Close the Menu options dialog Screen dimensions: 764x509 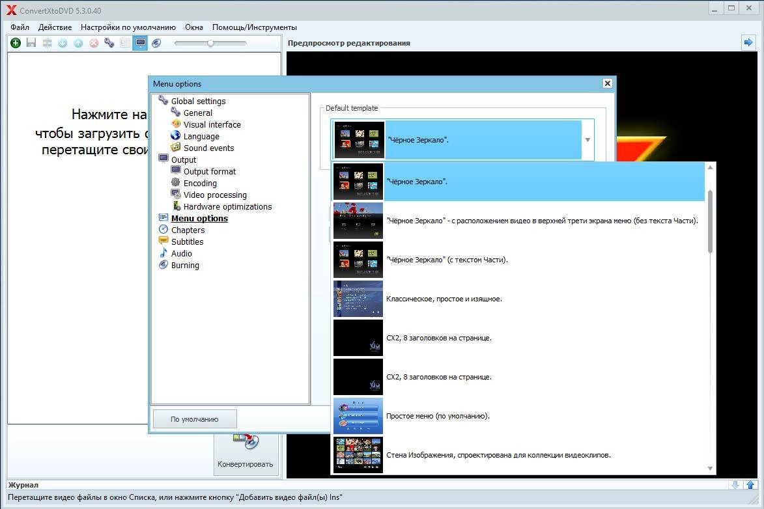click(x=607, y=83)
